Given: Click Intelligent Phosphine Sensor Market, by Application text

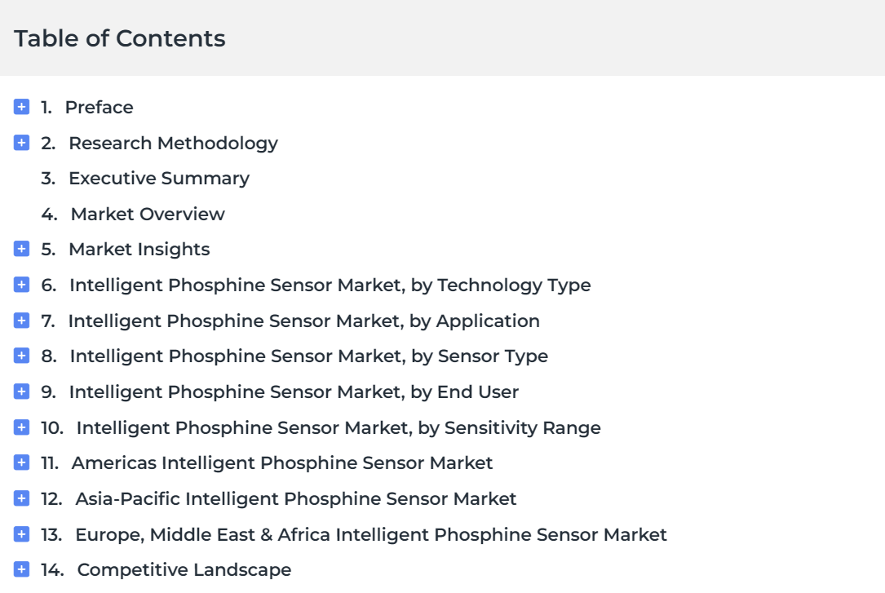Looking at the screenshot, I should [304, 321].
